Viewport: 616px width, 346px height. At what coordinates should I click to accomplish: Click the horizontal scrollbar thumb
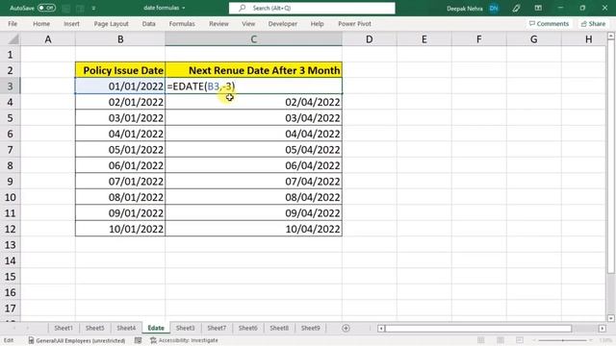[x=478, y=329]
